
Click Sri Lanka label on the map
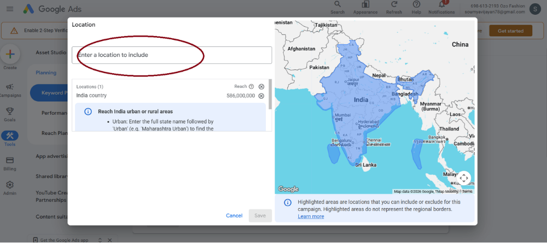(x=365, y=165)
